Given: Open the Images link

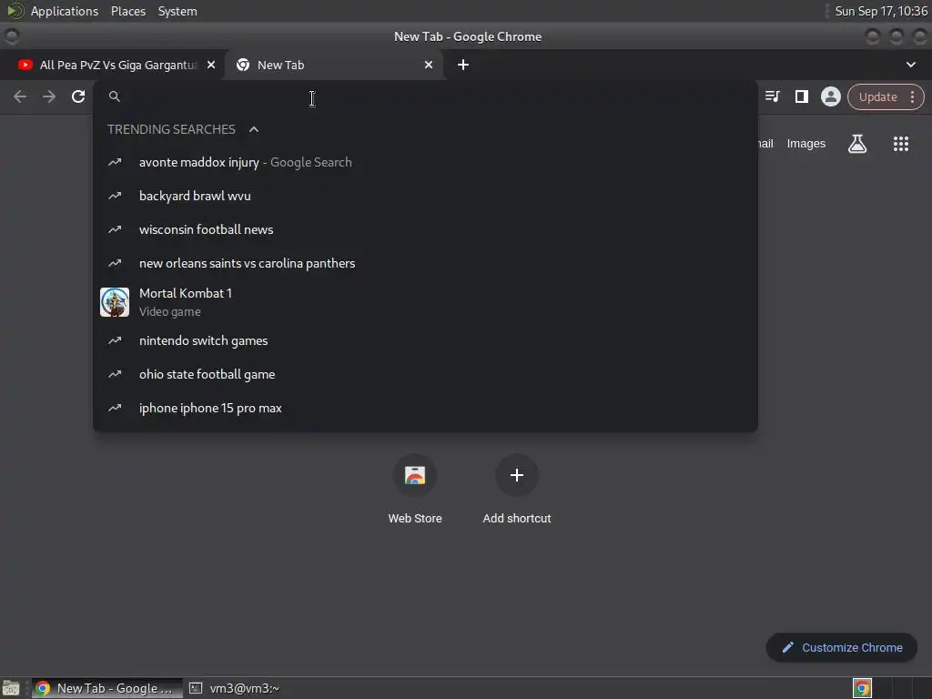Looking at the screenshot, I should [x=806, y=143].
